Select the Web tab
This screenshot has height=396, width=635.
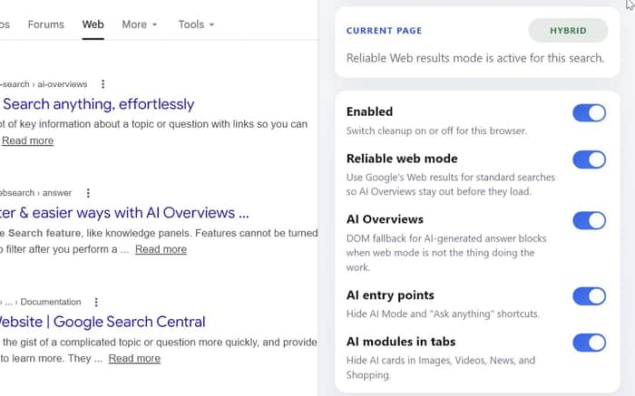[x=93, y=24]
